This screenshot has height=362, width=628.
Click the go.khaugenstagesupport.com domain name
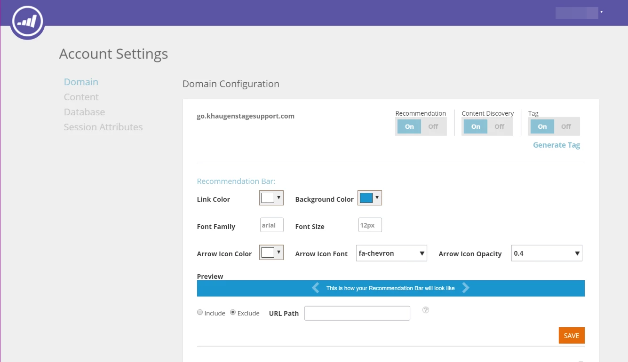(x=246, y=116)
